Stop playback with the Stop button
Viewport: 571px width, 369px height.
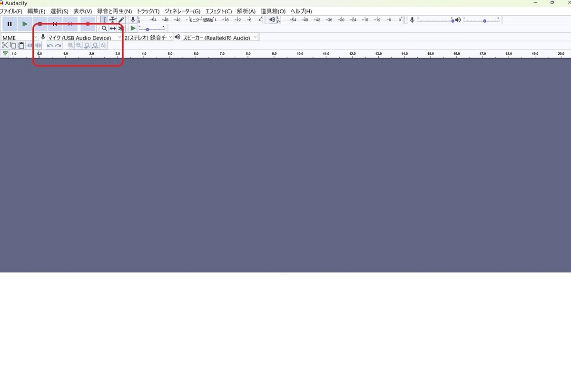[40, 24]
